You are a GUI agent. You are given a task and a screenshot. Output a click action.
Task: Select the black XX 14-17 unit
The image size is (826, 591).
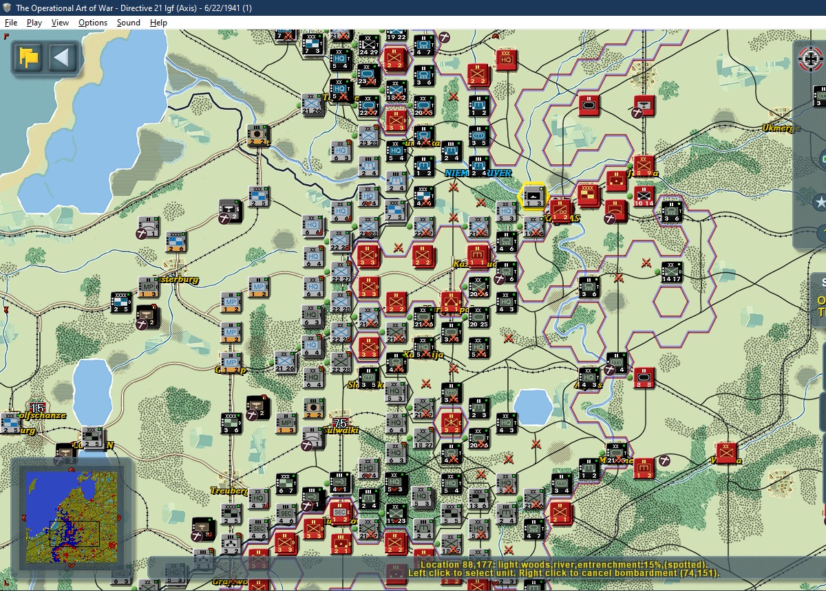[672, 272]
